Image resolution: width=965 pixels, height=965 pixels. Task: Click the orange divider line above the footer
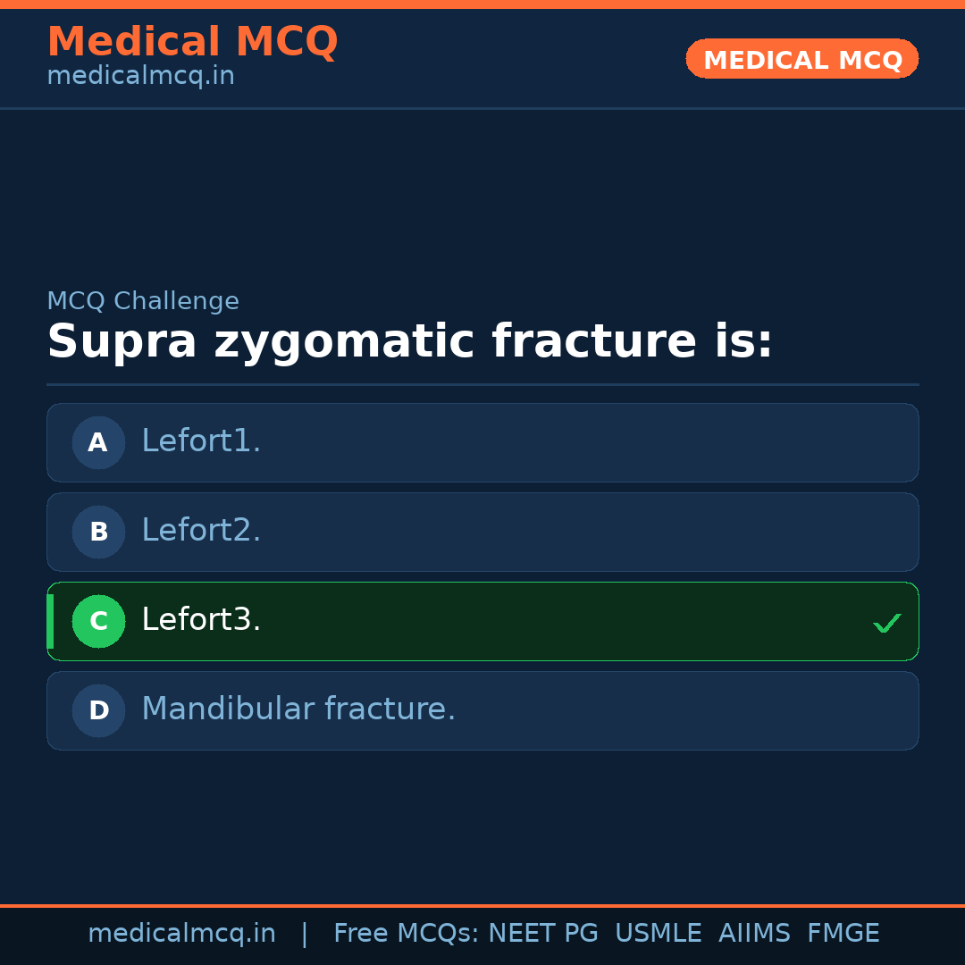482,904
